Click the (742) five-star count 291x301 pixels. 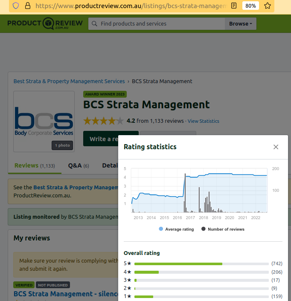[277, 263]
